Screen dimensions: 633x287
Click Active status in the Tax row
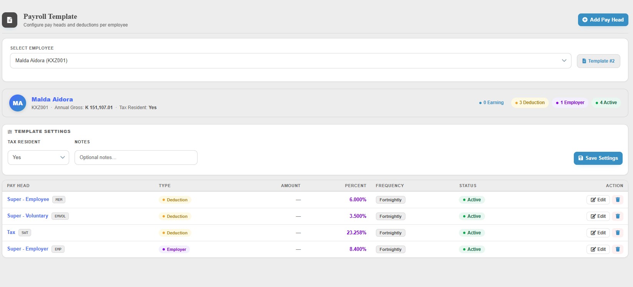click(472, 233)
